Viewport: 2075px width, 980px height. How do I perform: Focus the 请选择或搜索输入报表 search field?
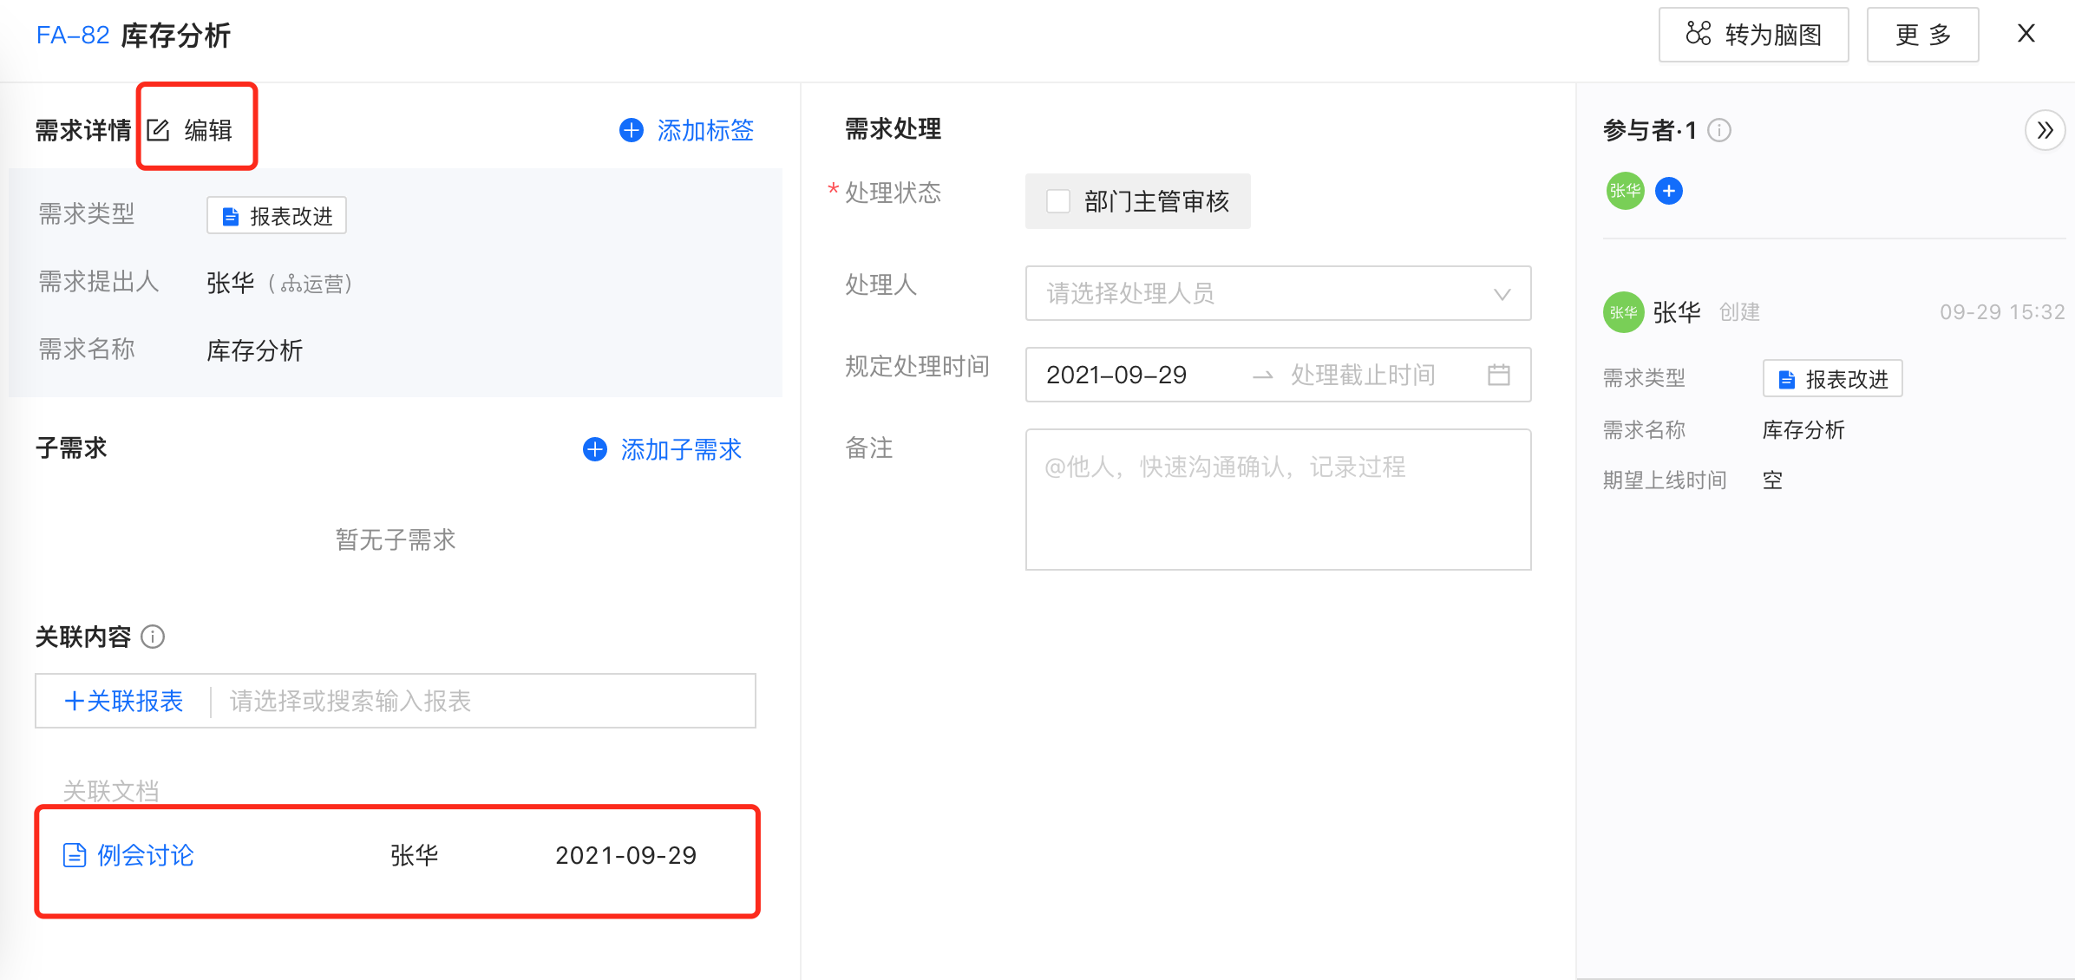[x=481, y=701]
